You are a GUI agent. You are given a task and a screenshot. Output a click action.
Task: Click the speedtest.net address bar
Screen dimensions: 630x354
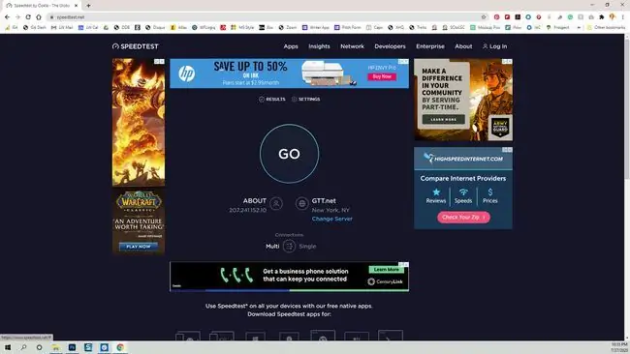266,16
